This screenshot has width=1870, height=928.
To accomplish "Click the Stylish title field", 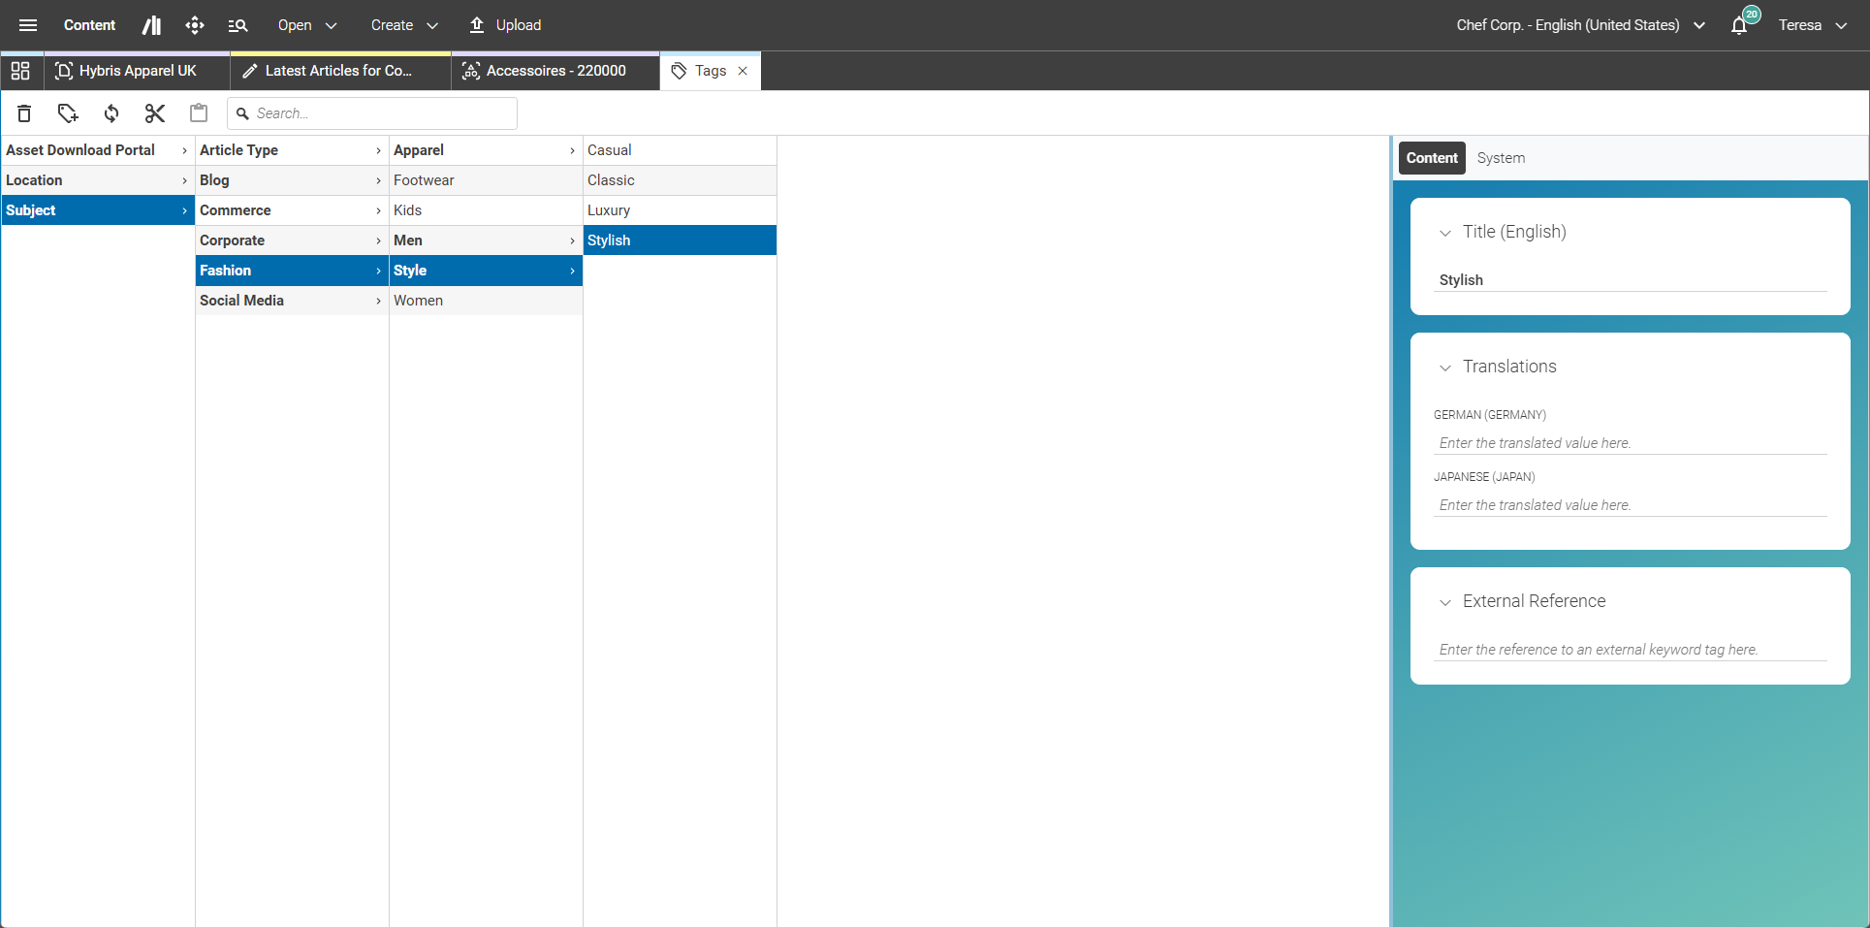I will (x=1631, y=280).
